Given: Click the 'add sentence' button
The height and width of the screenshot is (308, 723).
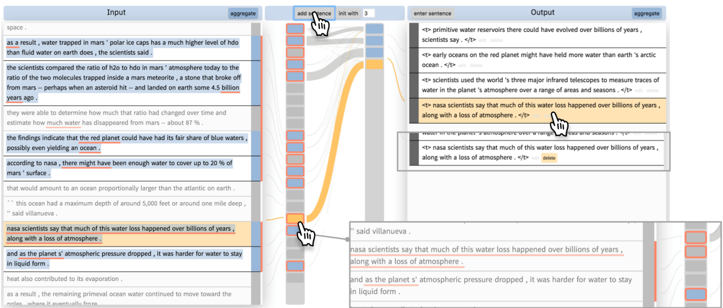Looking at the screenshot, I should click(x=314, y=14).
